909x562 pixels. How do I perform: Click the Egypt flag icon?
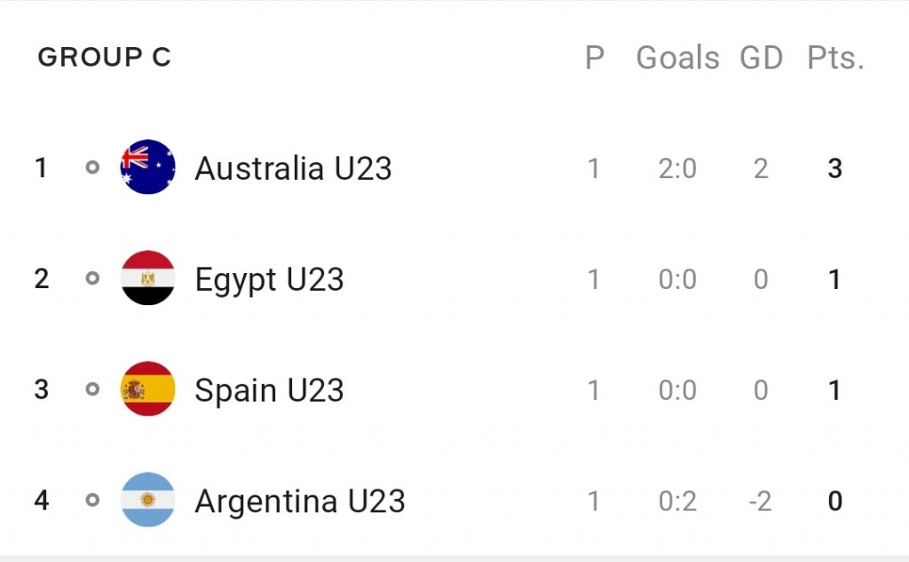point(147,278)
